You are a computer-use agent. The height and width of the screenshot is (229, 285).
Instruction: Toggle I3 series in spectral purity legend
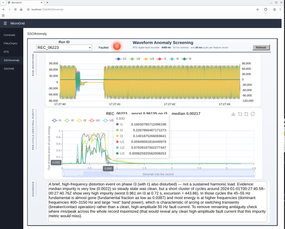[x=81, y=120]
